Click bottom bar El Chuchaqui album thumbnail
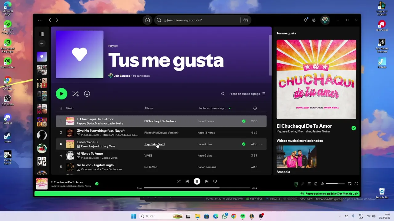The image size is (394, 221). [x=42, y=184]
